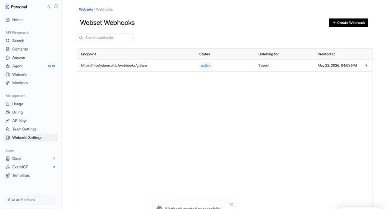This screenshot has width=388, height=209.
Task: Click the API Keys key icon
Action: pos(8,121)
